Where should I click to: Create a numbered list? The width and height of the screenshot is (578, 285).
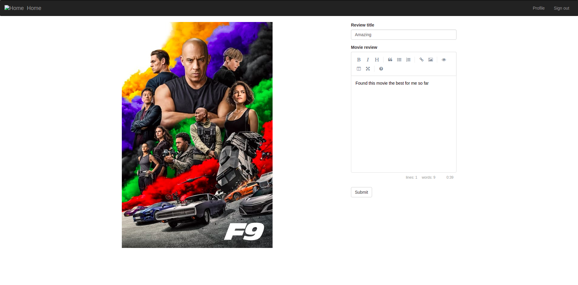pyautogui.click(x=408, y=60)
